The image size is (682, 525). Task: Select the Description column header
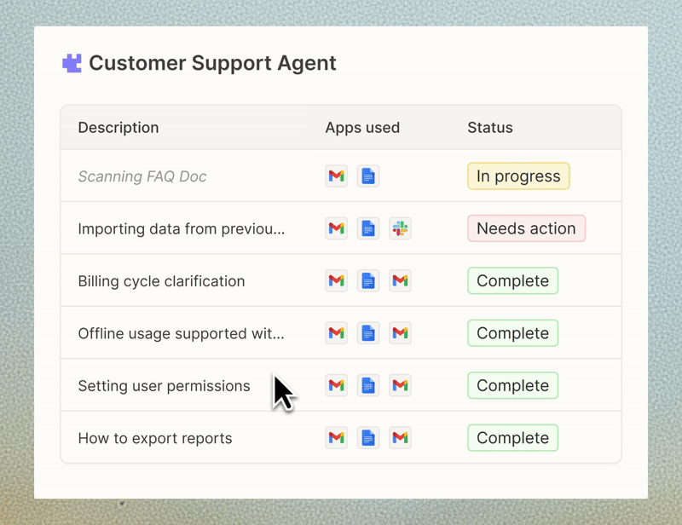pyautogui.click(x=118, y=128)
